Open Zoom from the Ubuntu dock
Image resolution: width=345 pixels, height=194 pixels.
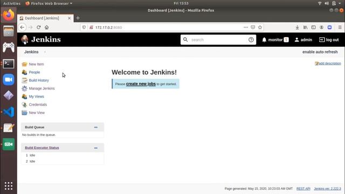9,80
